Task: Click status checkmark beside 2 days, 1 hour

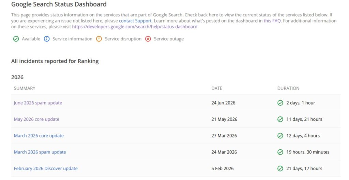Action: pos(280,103)
